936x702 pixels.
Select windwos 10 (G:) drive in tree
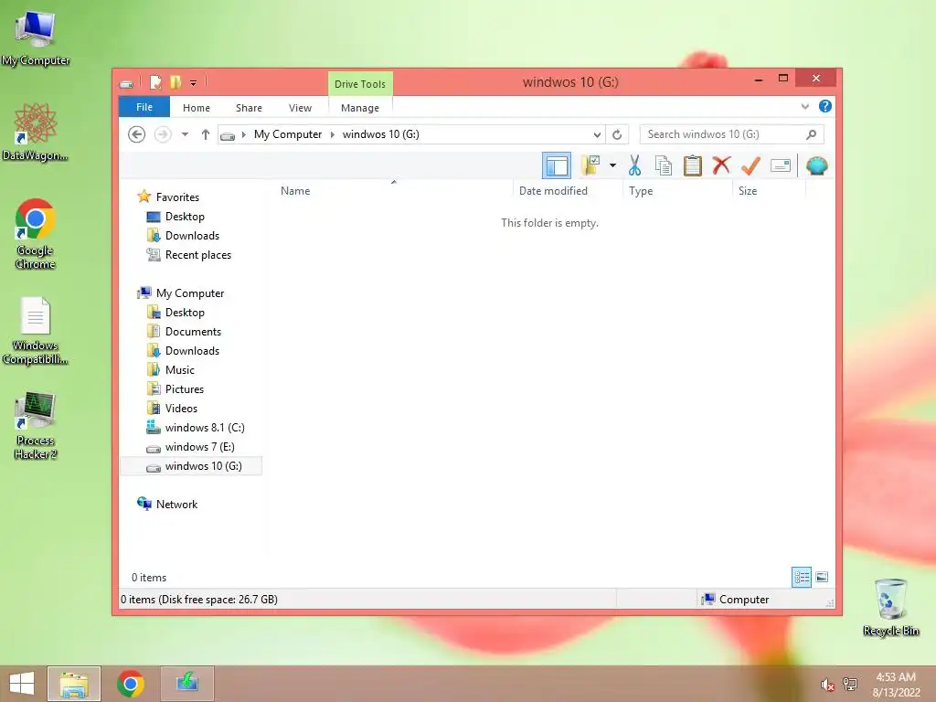(x=191, y=465)
